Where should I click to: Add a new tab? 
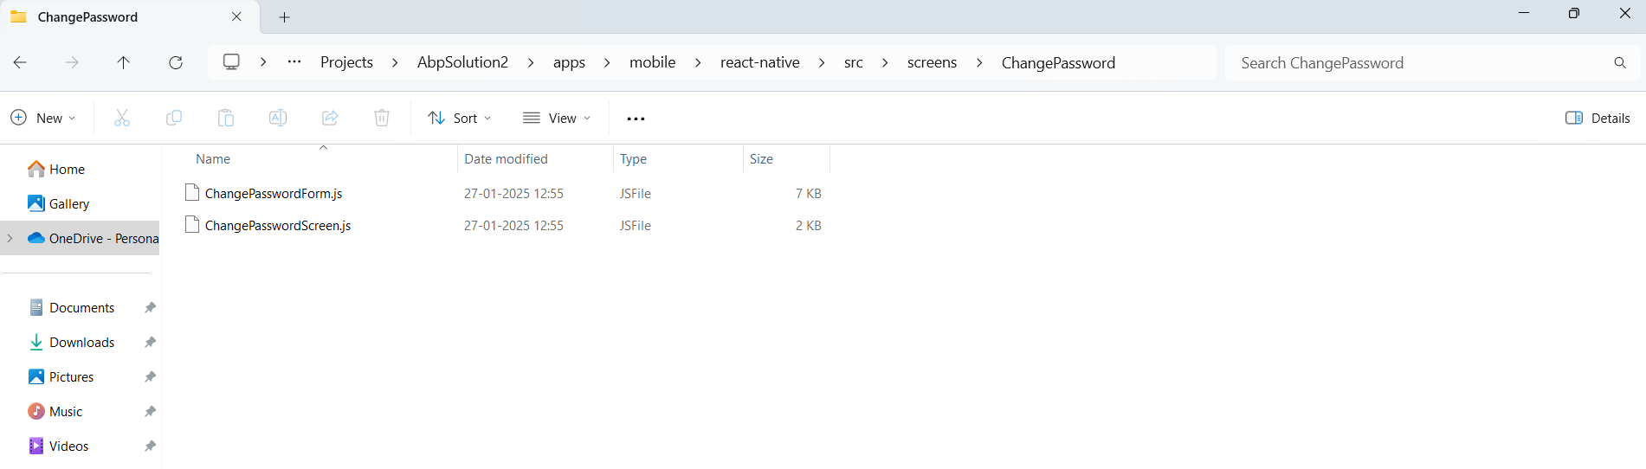click(284, 17)
